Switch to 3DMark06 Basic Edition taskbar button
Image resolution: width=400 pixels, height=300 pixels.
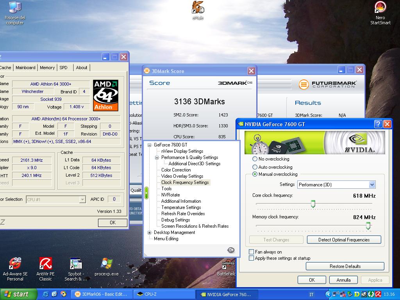pos(102,294)
